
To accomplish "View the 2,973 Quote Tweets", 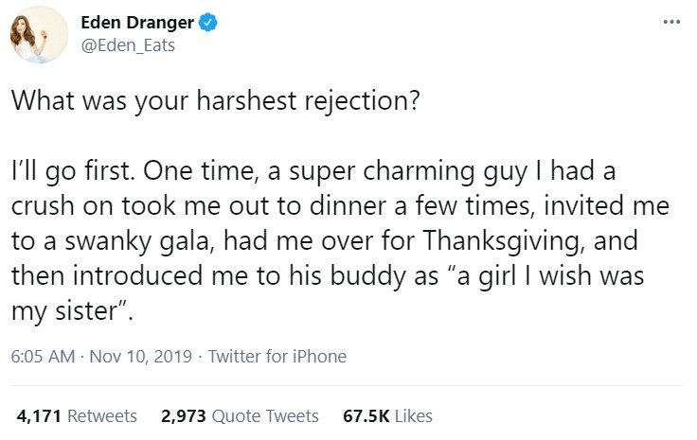I will click(x=240, y=415).
